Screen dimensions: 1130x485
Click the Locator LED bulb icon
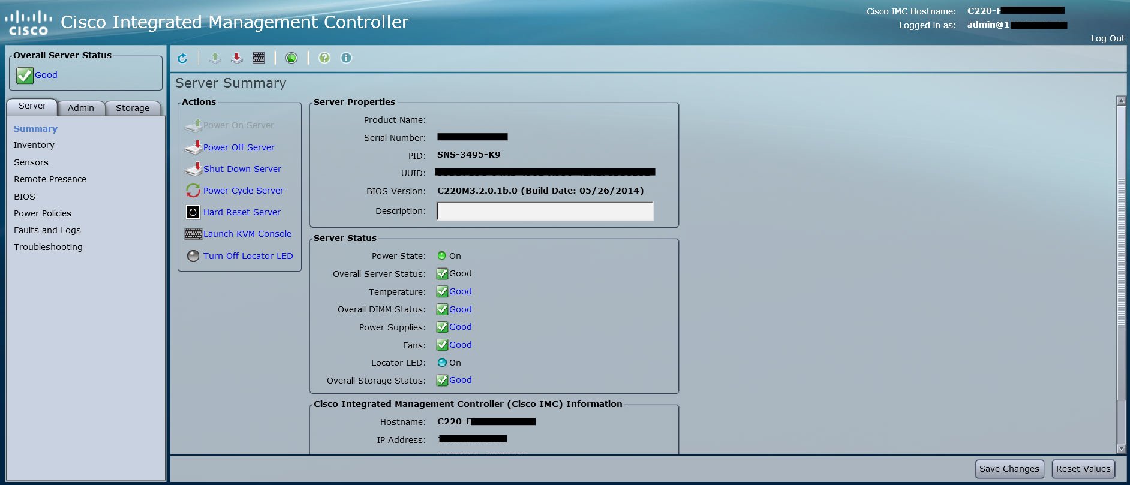pyautogui.click(x=193, y=256)
